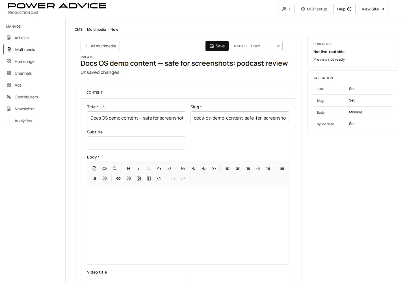Viewport: 407px width, 282px height.
Task: Click into the Slug input field
Action: coord(240,118)
